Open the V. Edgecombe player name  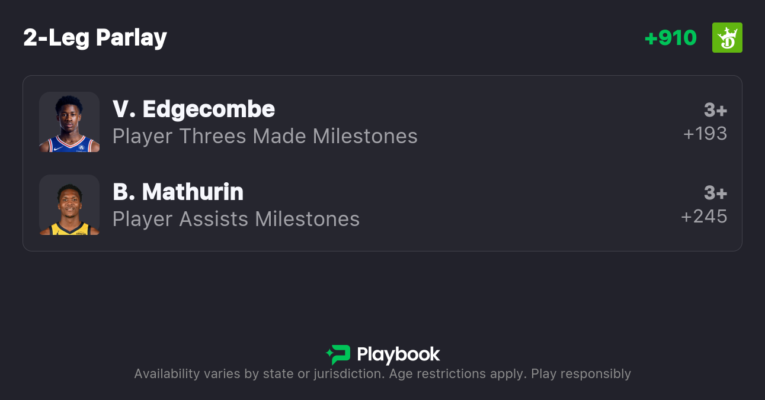tap(194, 109)
